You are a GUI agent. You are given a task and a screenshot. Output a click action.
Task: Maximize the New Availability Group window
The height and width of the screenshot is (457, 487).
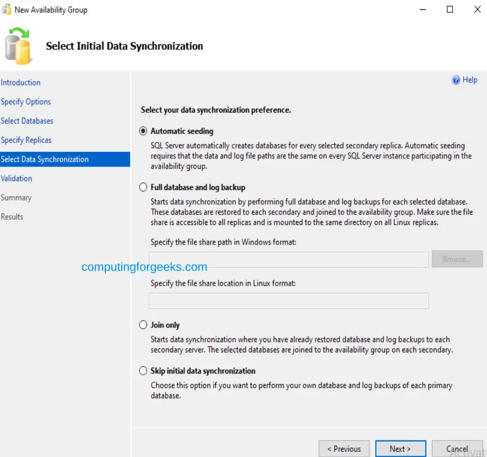pos(450,9)
